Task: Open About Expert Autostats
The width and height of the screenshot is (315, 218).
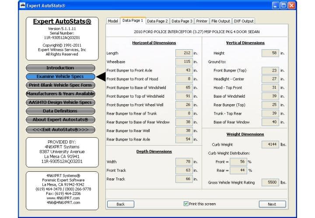Action: [x=60, y=119]
